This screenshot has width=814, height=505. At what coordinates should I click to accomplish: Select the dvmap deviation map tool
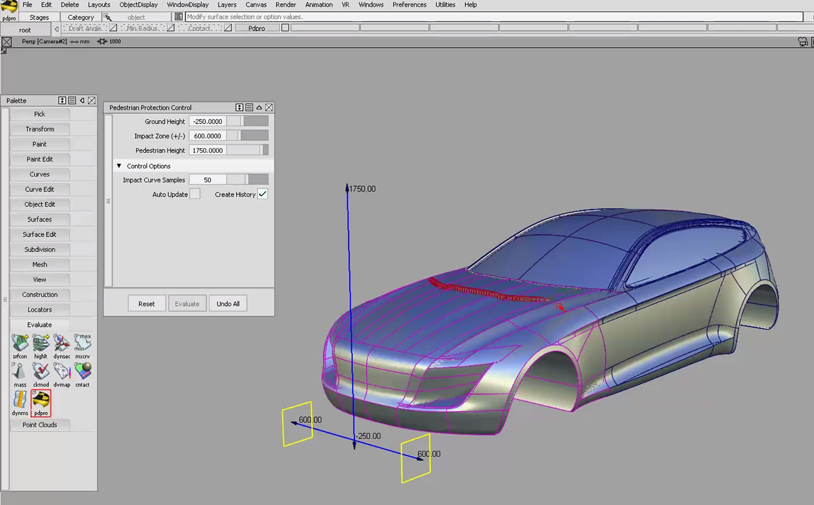pos(62,372)
